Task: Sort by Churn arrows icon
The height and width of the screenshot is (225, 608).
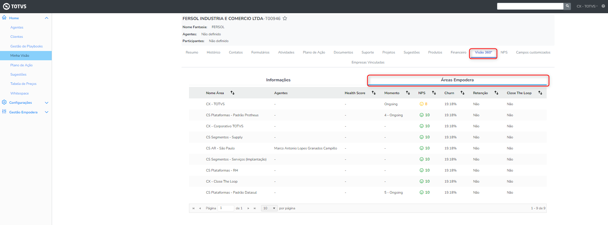Action: pyautogui.click(x=463, y=93)
